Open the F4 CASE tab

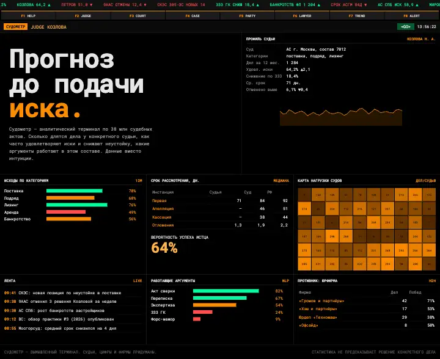[193, 16]
